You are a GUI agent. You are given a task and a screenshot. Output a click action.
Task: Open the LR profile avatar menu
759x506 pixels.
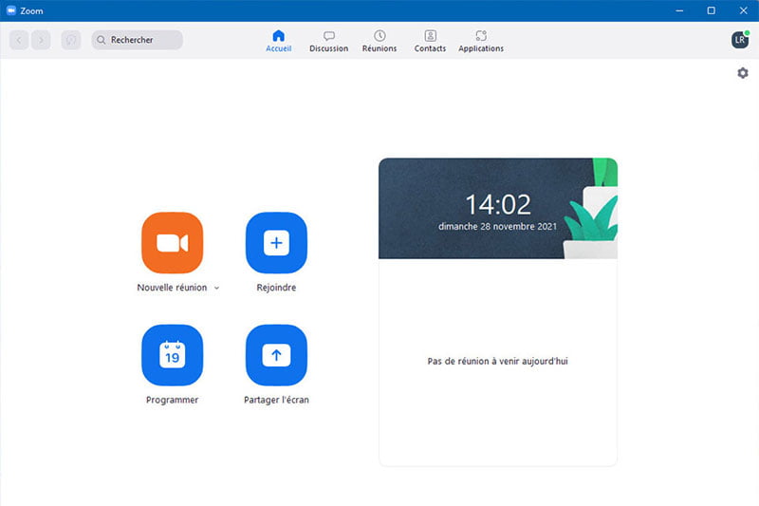(x=740, y=40)
